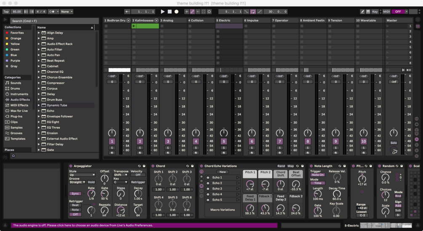Click Rand button on Chord Echo Variations
Screen dimensions: 423x231
click(x=281, y=166)
